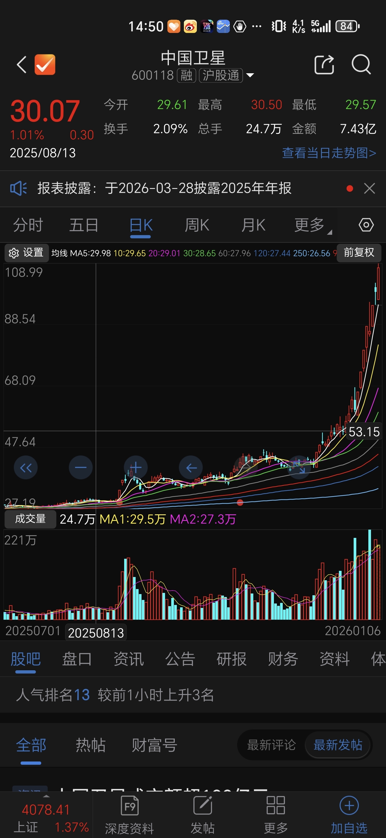Open the 资讯 tab
Viewport: 386px width, 838px height.
[x=129, y=659]
